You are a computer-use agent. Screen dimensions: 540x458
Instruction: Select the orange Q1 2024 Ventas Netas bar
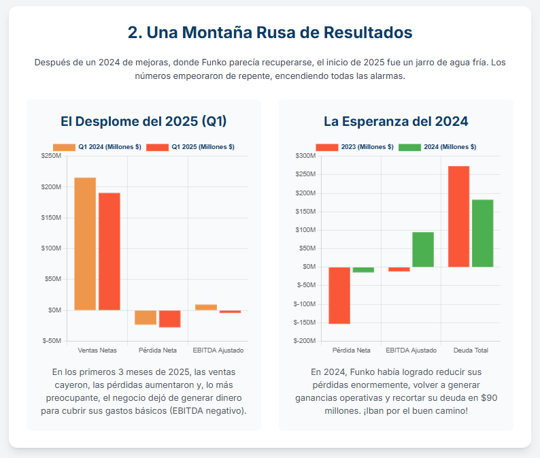[x=85, y=244]
